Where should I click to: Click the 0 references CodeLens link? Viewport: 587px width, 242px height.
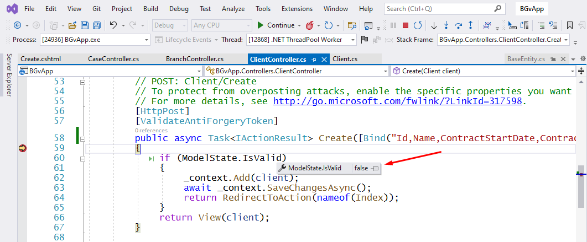pos(151,131)
